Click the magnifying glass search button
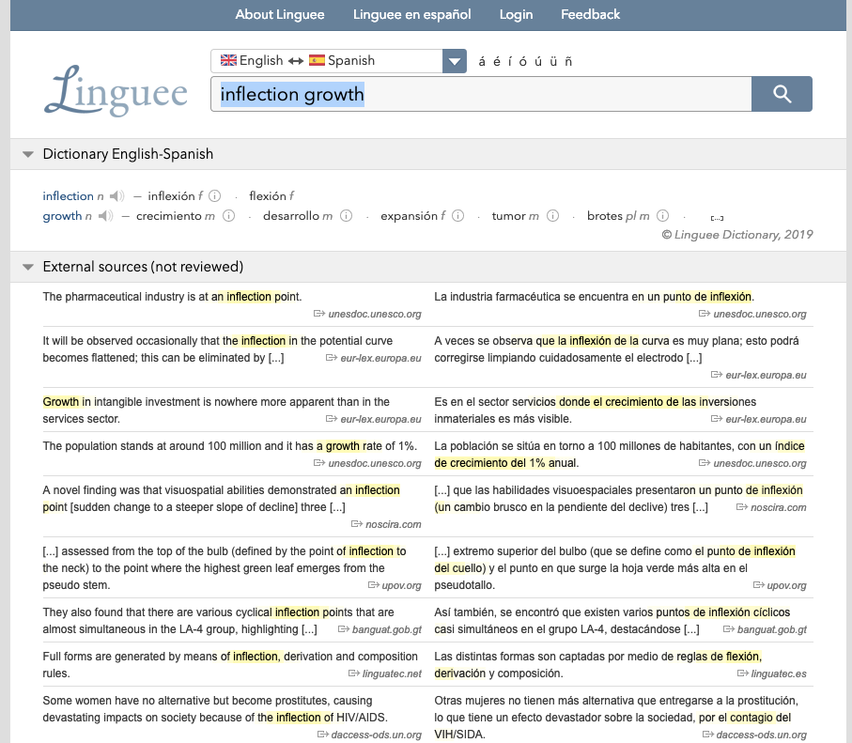Image resolution: width=852 pixels, height=743 pixels. coord(782,94)
